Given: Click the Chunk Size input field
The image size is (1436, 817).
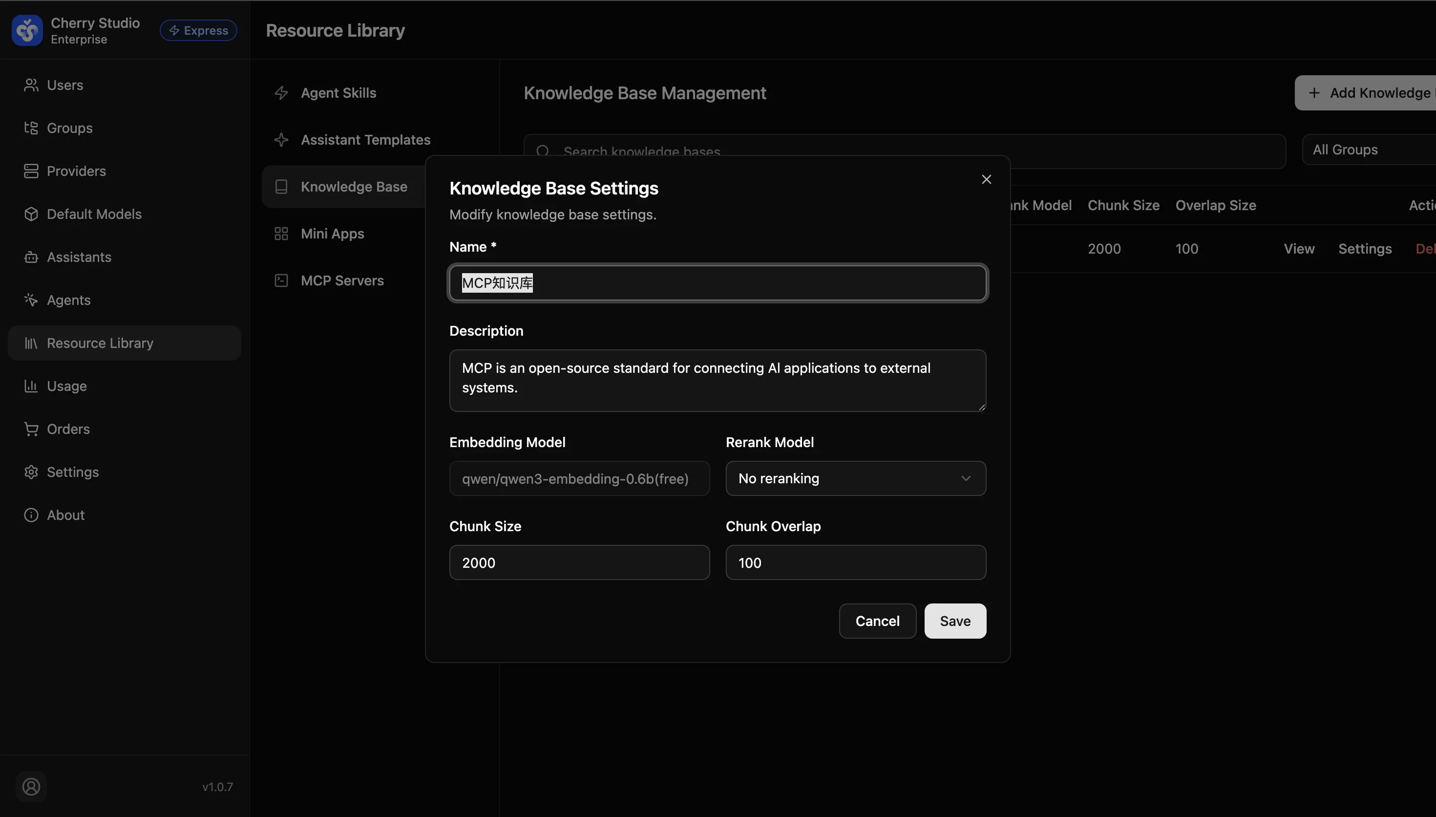Looking at the screenshot, I should click(579, 563).
